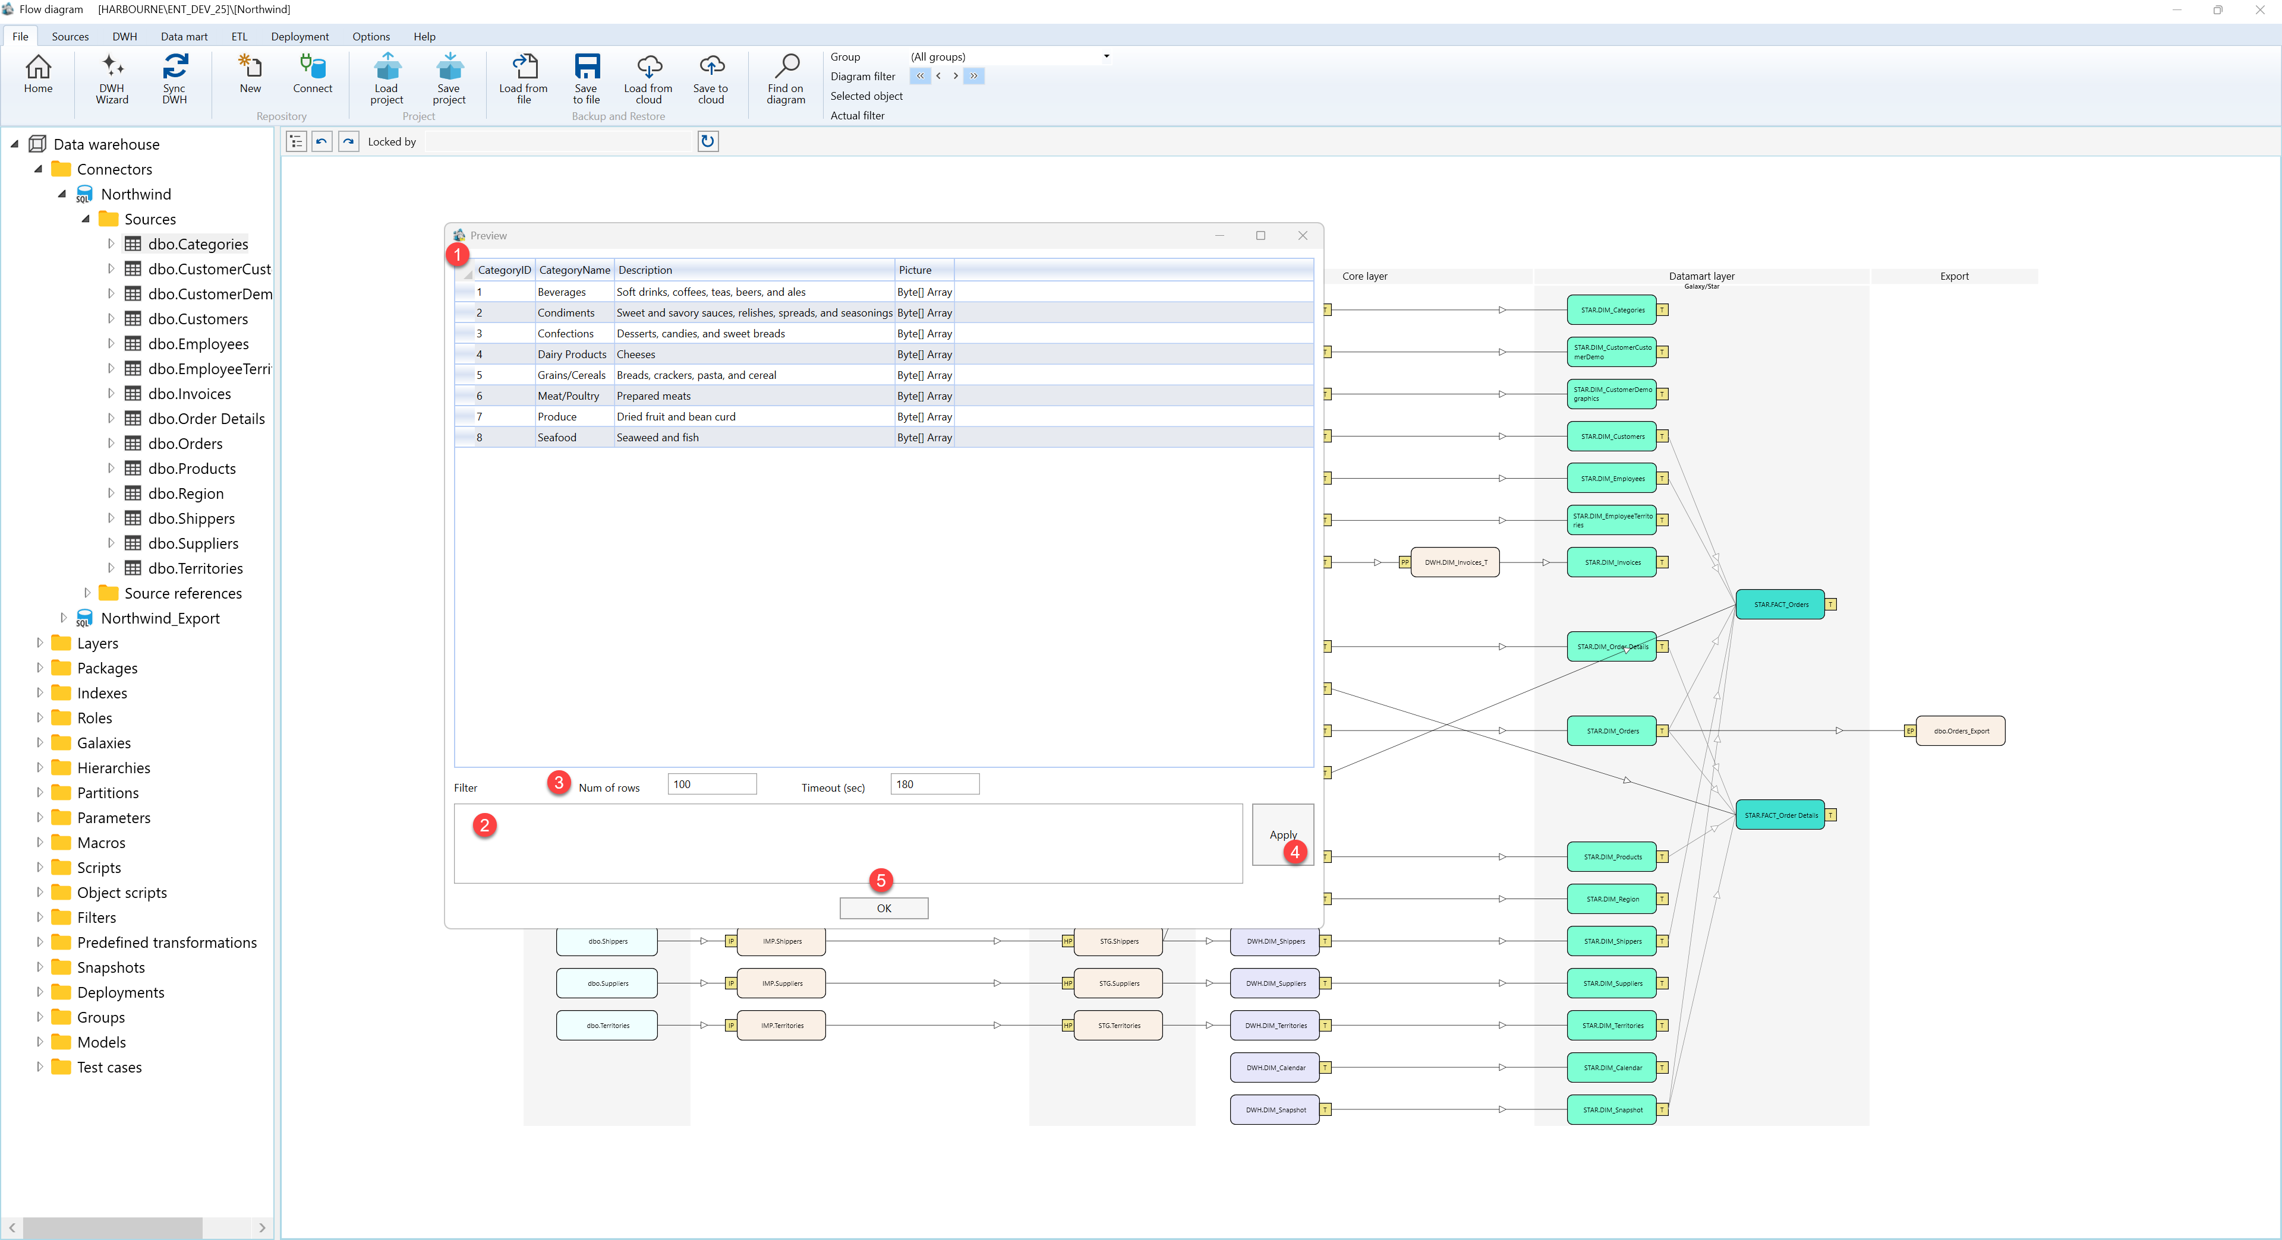2282x1240 pixels.
Task: Open the Sources ribbon tab
Action: coord(70,36)
